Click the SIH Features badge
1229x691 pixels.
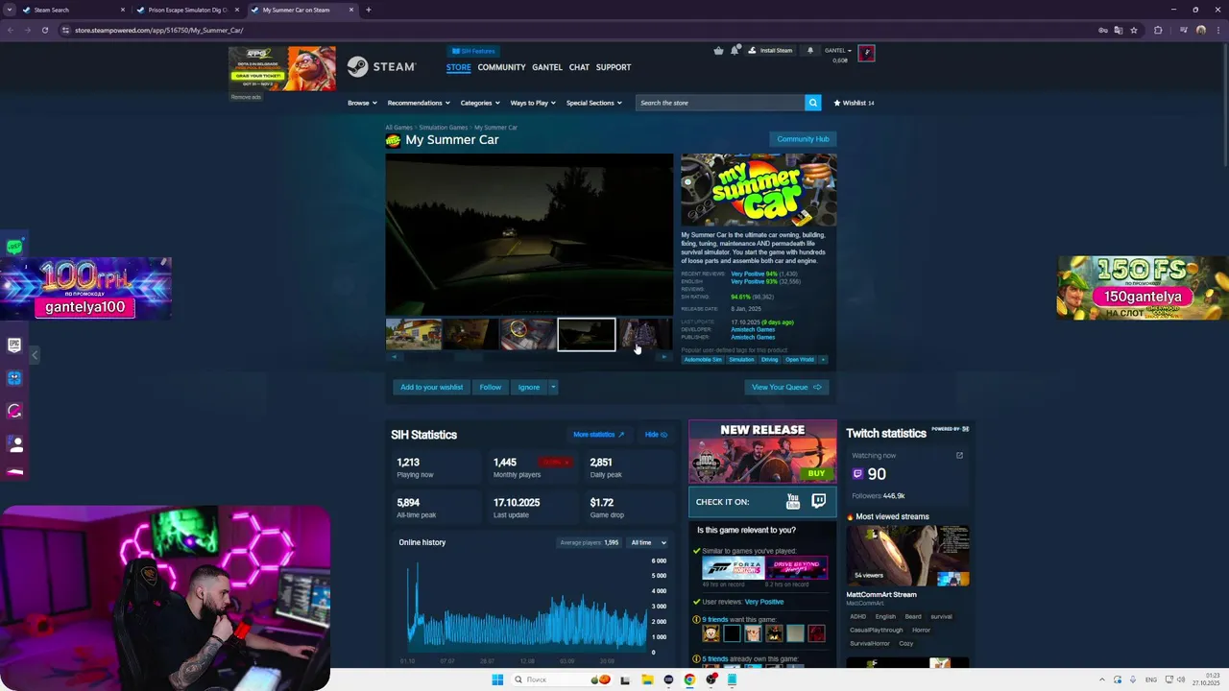coord(472,51)
